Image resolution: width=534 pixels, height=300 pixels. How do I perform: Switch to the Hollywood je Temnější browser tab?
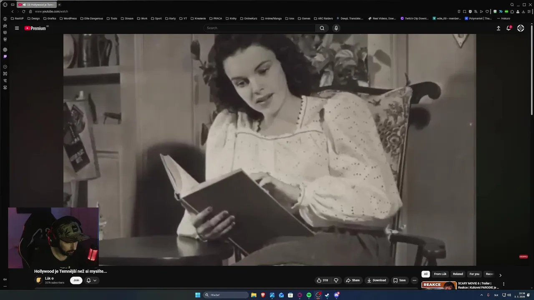click(x=36, y=5)
